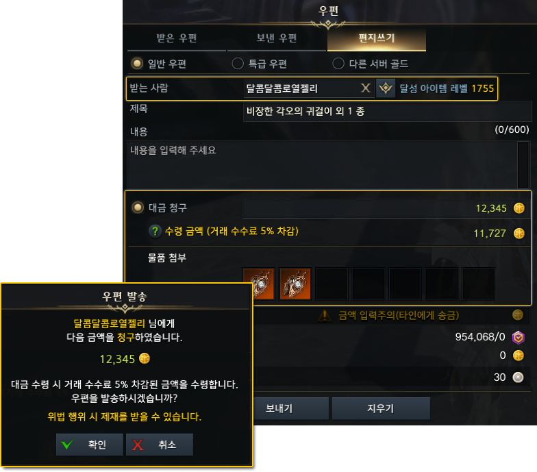
Task: Toggle the 대금 청구 radio button
Action: click(x=138, y=207)
